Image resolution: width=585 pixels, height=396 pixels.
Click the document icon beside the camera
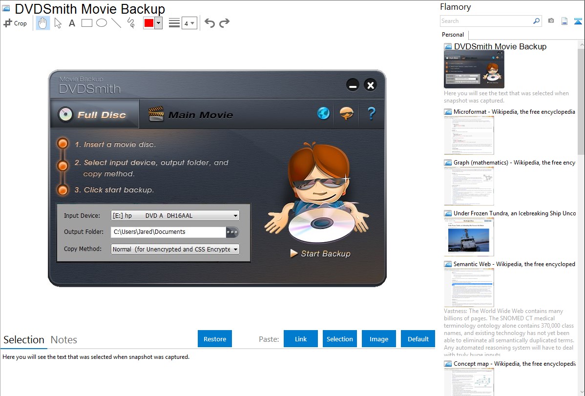click(x=564, y=21)
